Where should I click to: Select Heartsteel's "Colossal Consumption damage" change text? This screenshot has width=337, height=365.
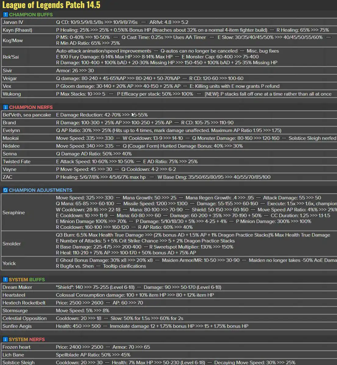[135, 295]
